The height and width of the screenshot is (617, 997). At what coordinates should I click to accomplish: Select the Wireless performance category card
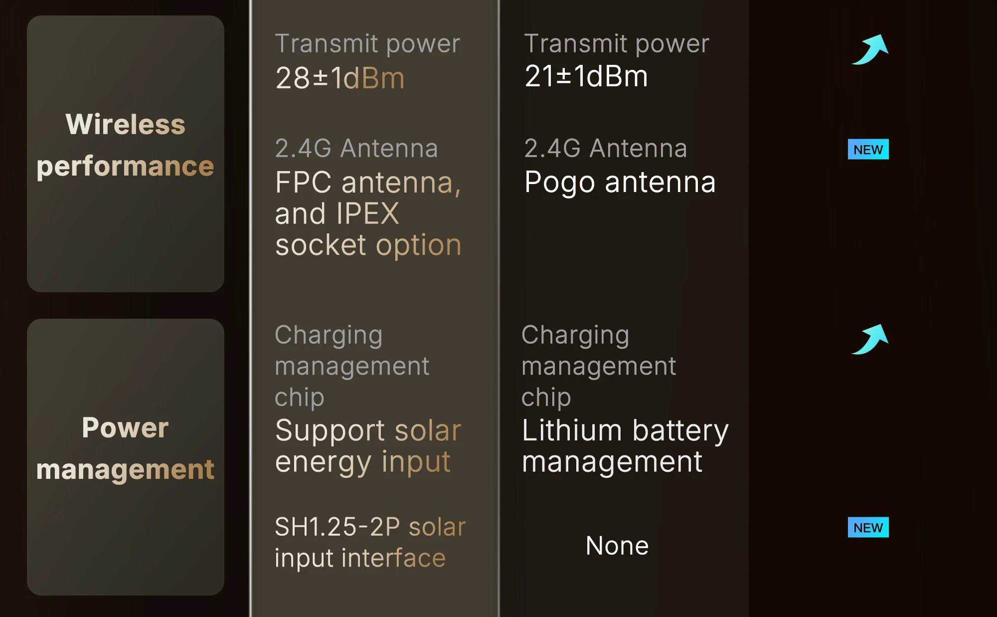click(x=126, y=154)
